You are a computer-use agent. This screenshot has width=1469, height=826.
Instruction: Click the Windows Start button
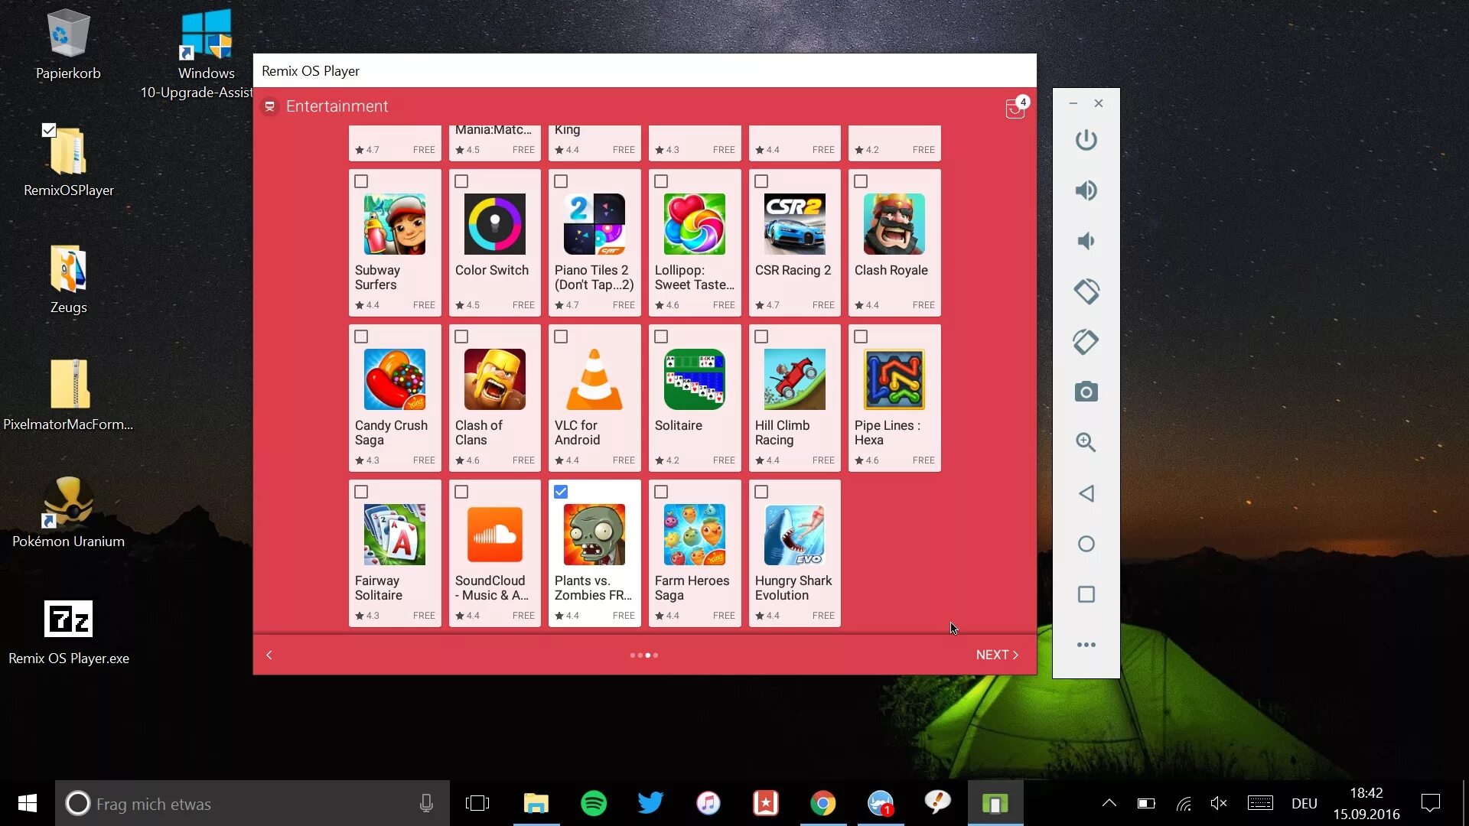point(28,803)
